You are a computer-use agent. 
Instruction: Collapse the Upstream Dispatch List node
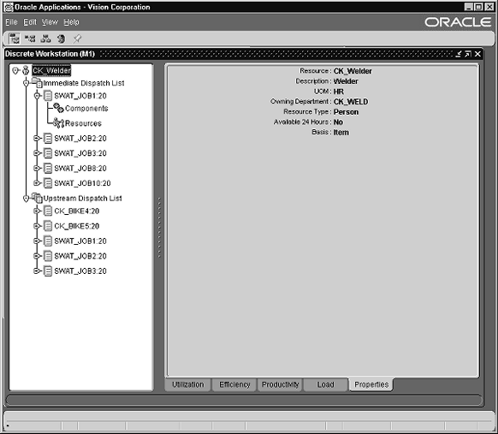27,199
